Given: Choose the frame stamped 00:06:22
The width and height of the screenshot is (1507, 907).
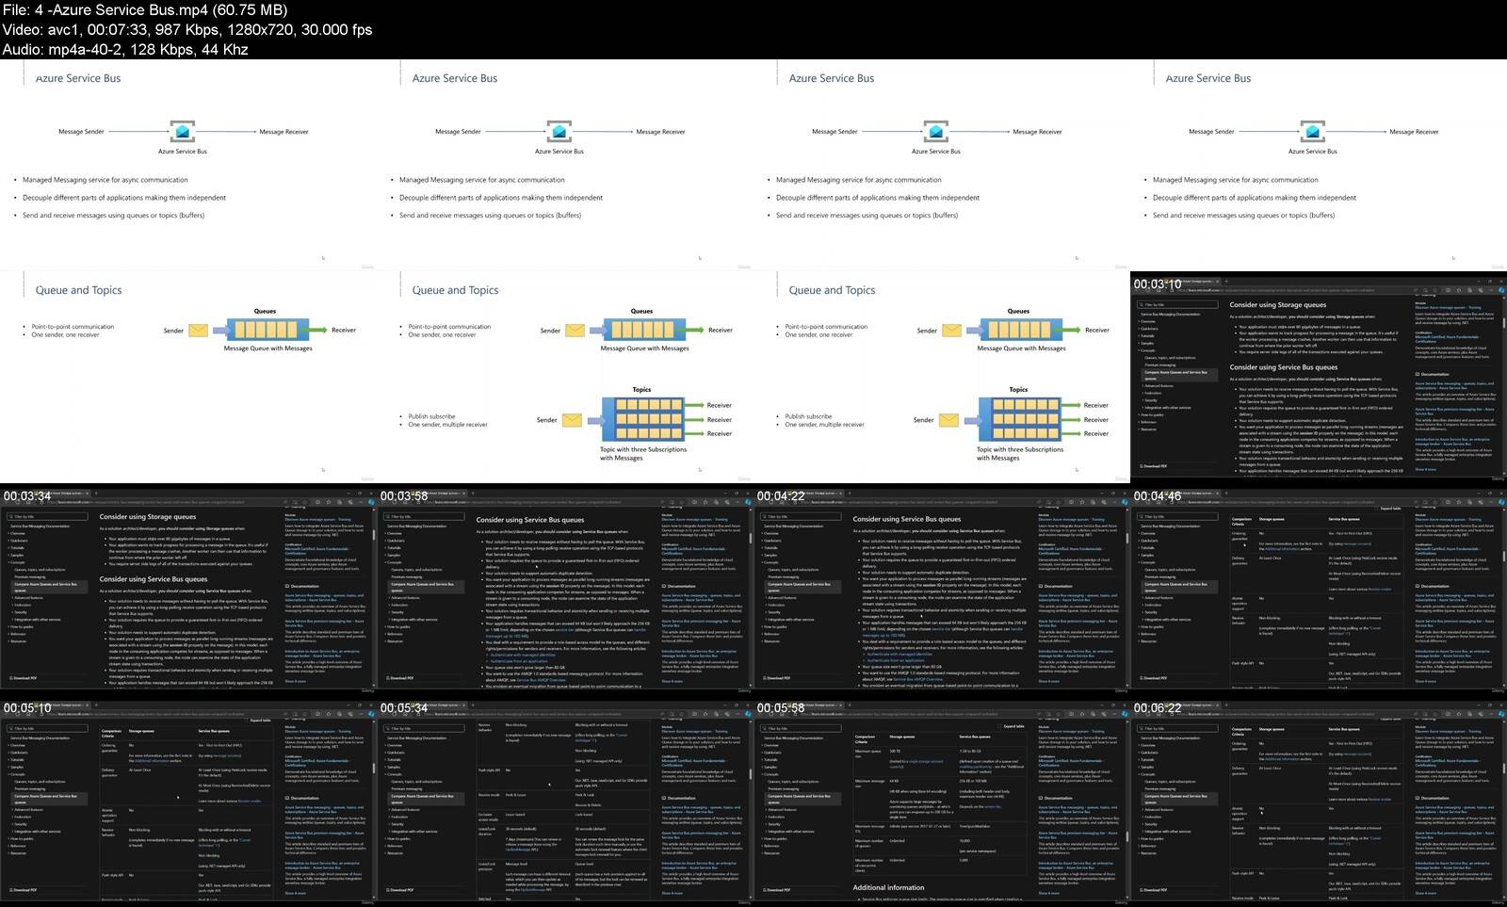Looking at the screenshot, I should pos(1319,801).
